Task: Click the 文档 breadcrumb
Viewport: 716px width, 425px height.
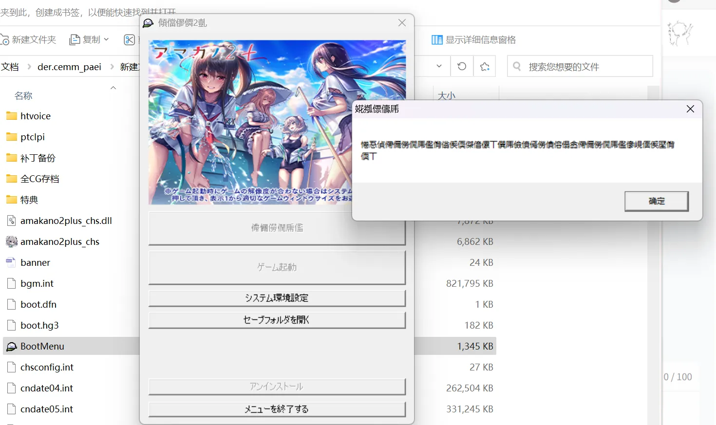Action: point(10,67)
